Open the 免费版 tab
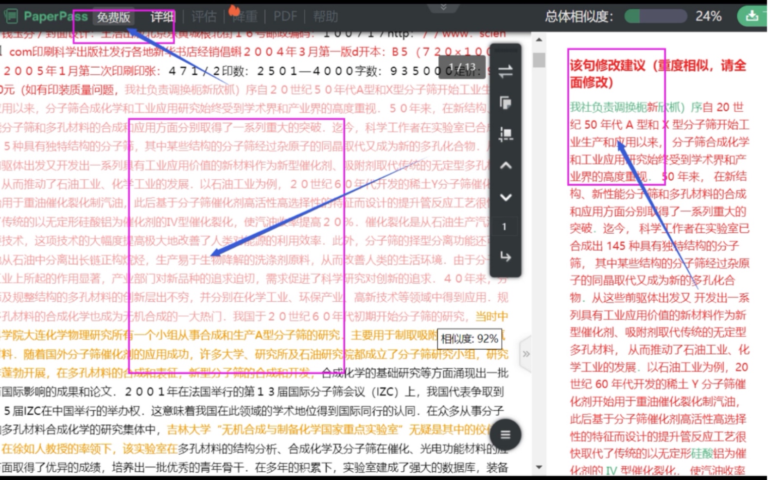 113,17
